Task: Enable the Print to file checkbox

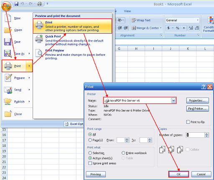Action: 188,122
